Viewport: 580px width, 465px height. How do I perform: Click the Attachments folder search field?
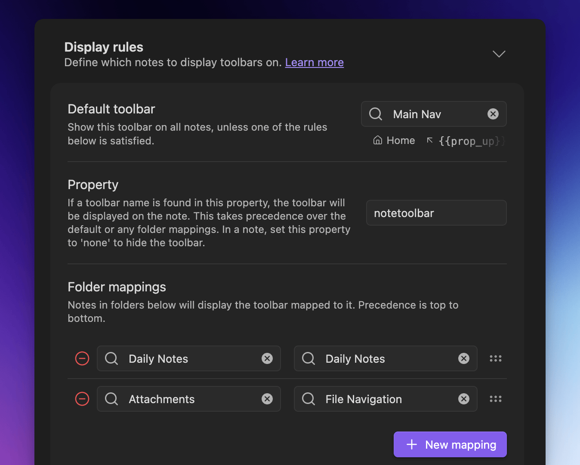click(189, 399)
